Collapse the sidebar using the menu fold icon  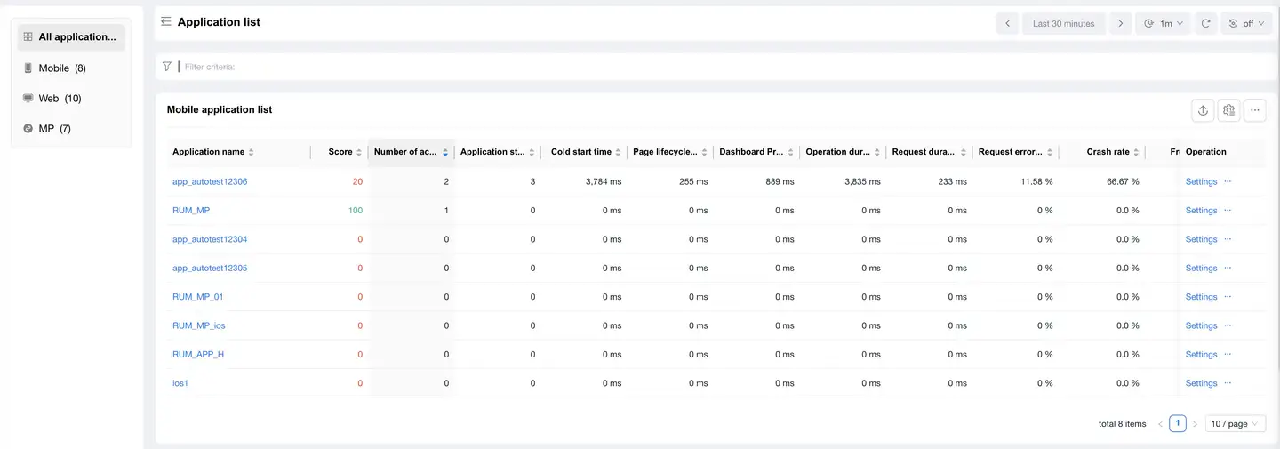tap(166, 22)
